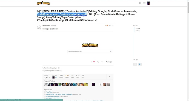Collapse topic summary with the chevron
The height and width of the screenshot is (101, 189).
coord(110,77)
